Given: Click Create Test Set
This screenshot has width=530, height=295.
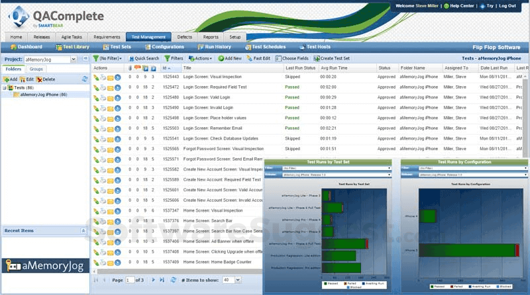Looking at the screenshot, I should click(x=332, y=58).
